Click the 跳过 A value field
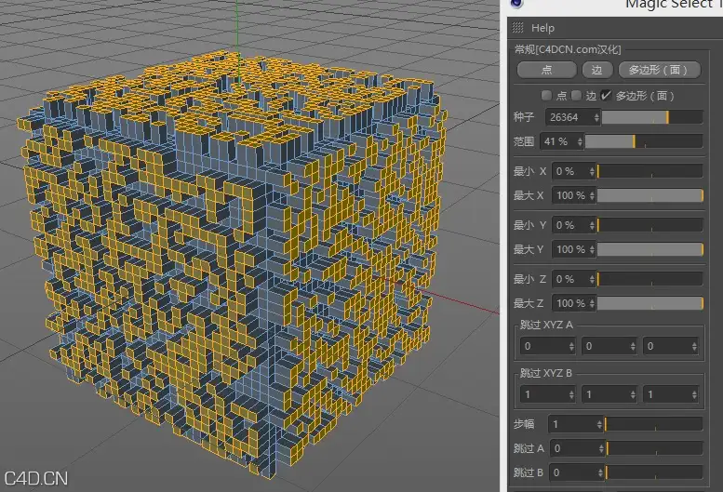The image size is (723, 492). pyautogui.click(x=574, y=448)
